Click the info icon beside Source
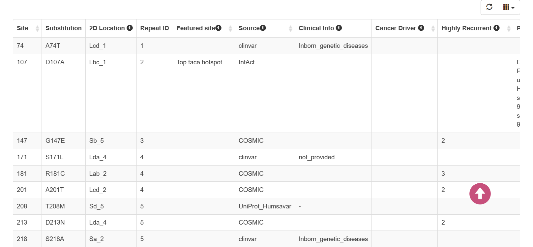The image size is (533, 247). click(263, 28)
